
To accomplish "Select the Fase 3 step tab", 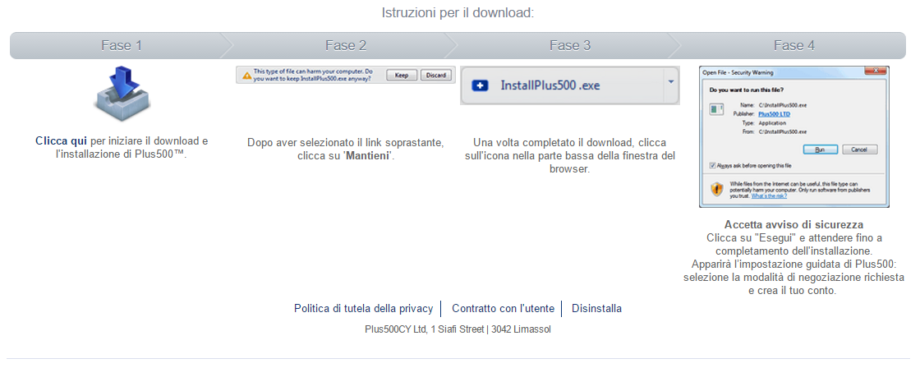I will point(570,46).
